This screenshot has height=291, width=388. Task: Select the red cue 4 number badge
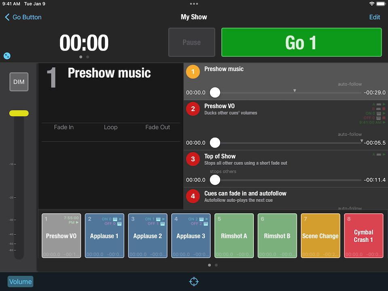193,196
